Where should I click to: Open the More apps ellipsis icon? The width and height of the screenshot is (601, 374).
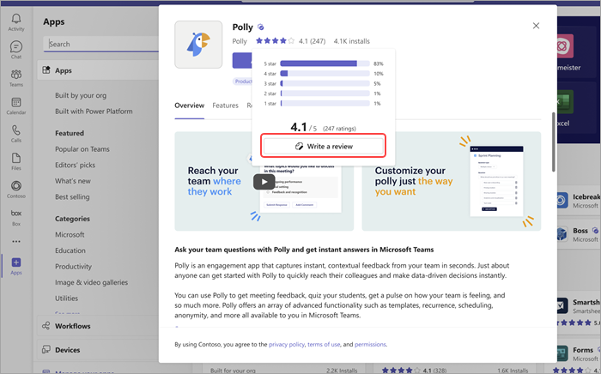[16, 242]
